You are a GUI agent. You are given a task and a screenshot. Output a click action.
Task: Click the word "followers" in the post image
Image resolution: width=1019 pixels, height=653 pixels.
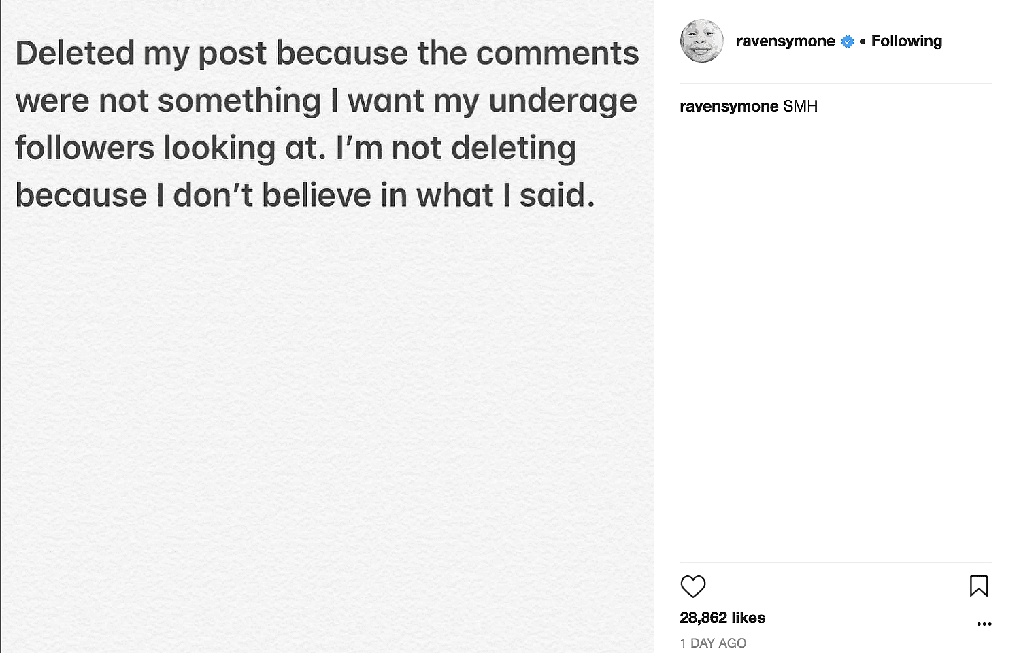coord(85,148)
